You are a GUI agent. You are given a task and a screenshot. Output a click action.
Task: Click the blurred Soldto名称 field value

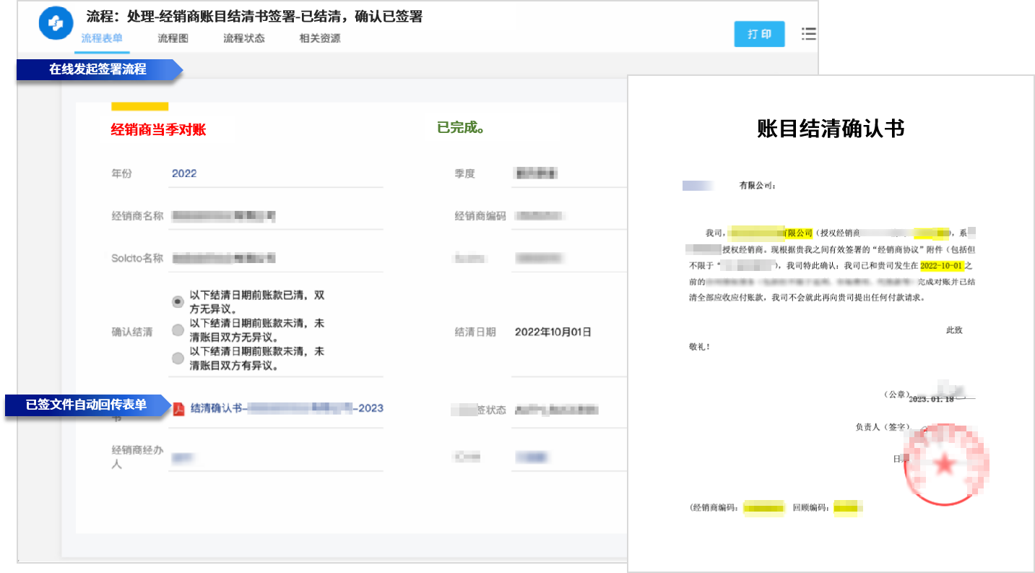225,258
